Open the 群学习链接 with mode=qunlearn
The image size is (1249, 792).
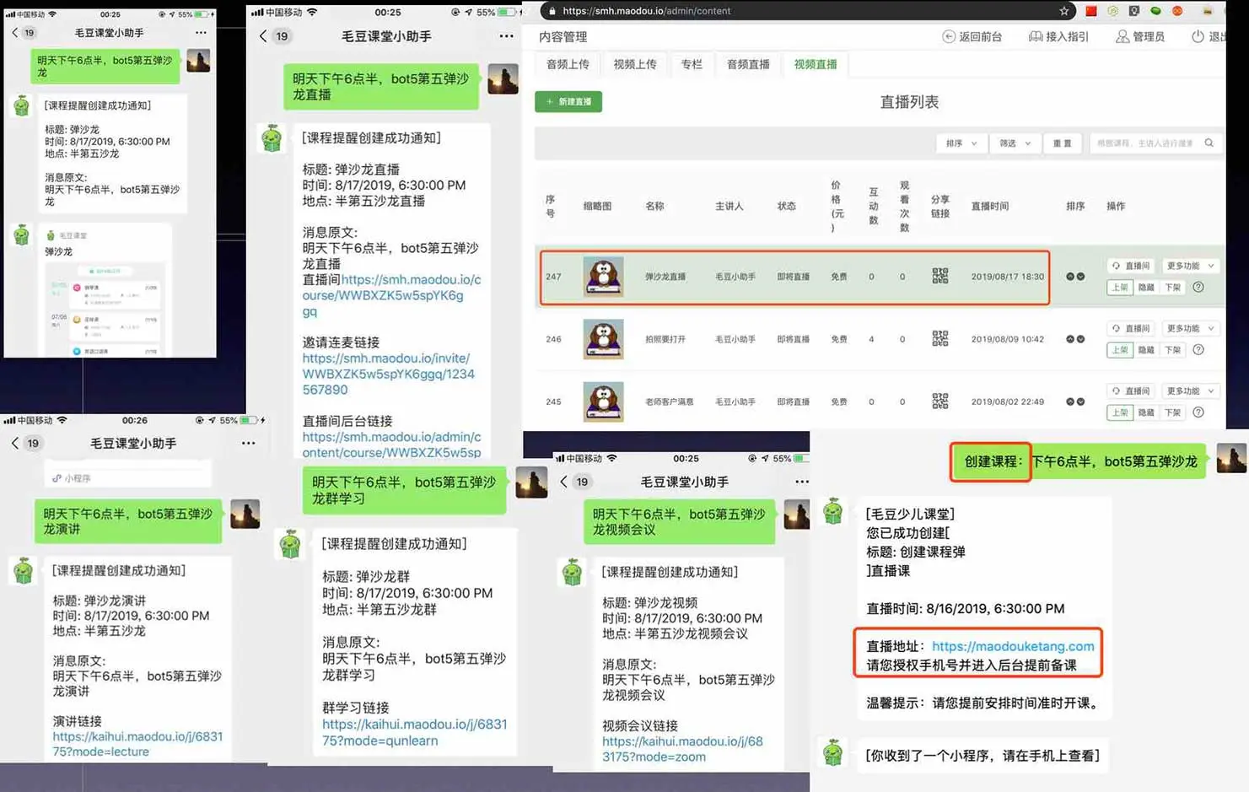414,732
